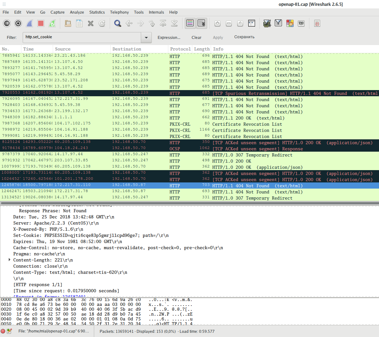Click the Close capture file X icon
Viewport: 379px width, 337px height.
[91, 23]
